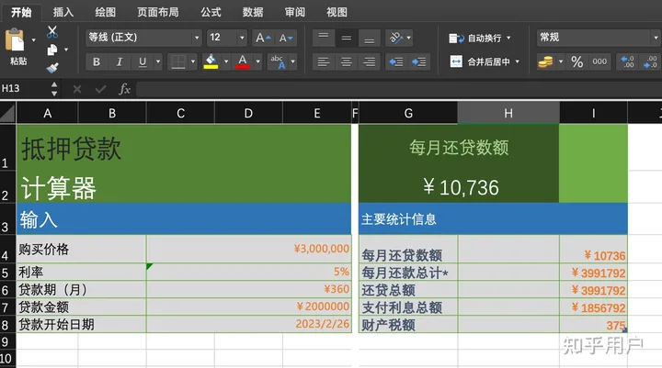662x368 pixels.
Task: Click the Paste clipboard icon
Action: coord(17,41)
